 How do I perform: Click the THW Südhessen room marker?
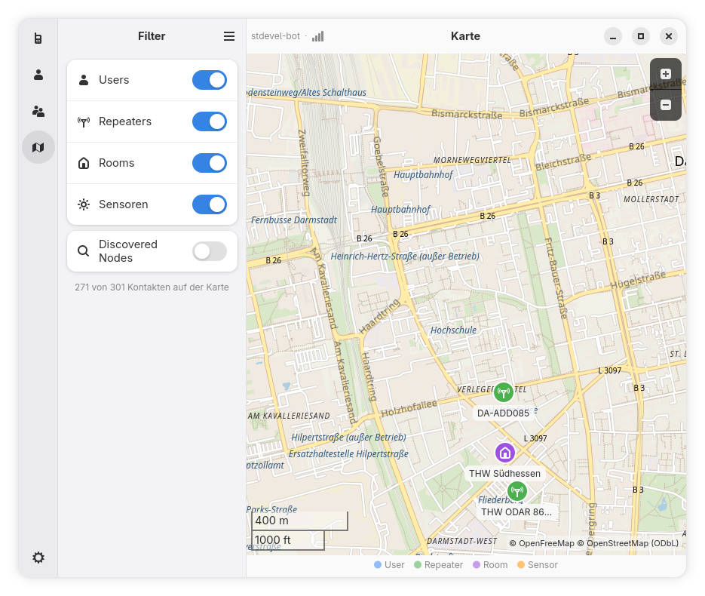505,453
